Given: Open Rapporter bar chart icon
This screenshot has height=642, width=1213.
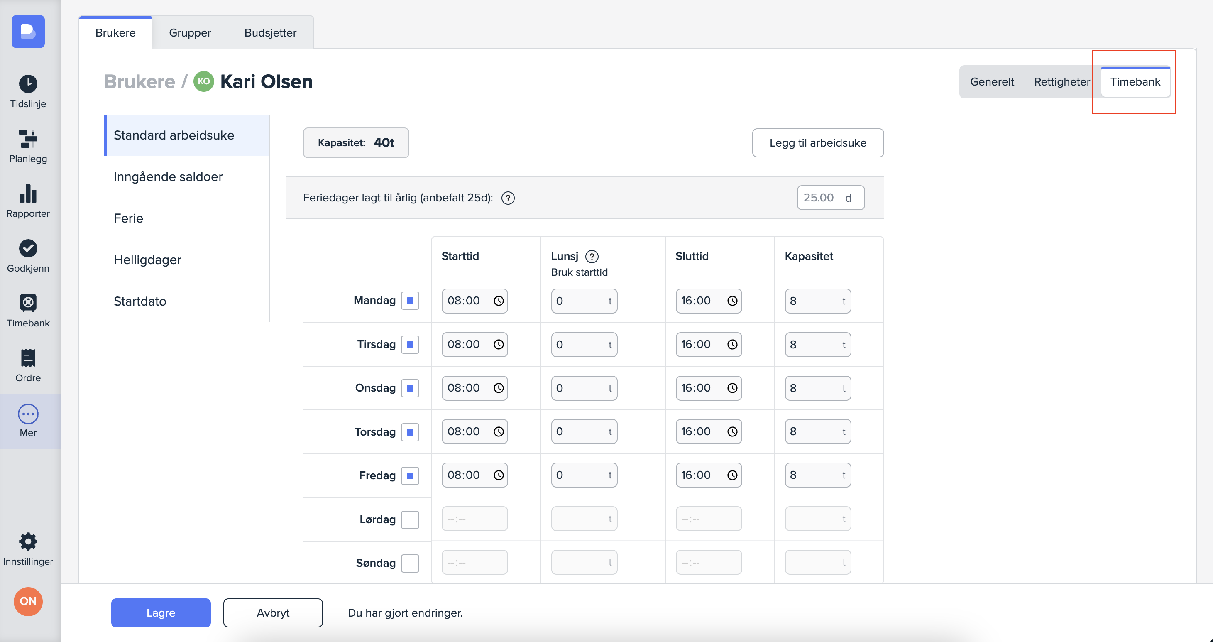Looking at the screenshot, I should coord(28,194).
